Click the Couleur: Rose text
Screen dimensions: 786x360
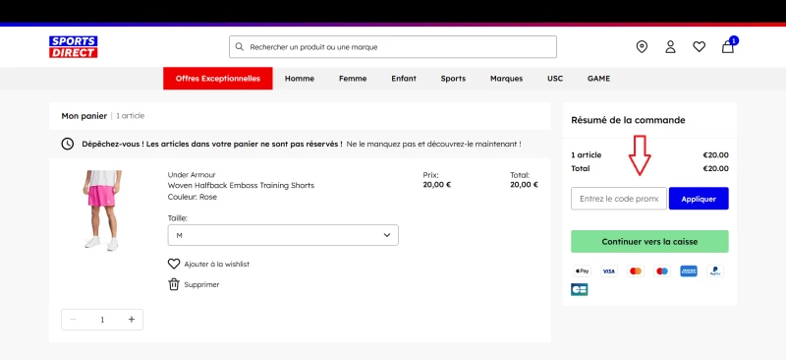point(193,197)
